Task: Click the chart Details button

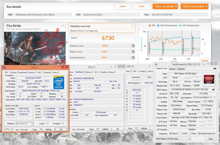Action: pos(205,61)
